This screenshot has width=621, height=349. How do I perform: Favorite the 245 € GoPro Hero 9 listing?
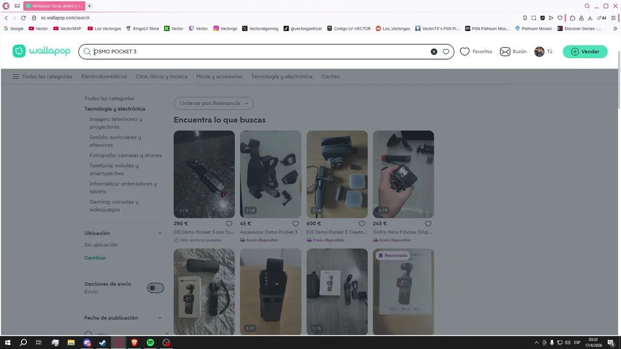tap(428, 223)
